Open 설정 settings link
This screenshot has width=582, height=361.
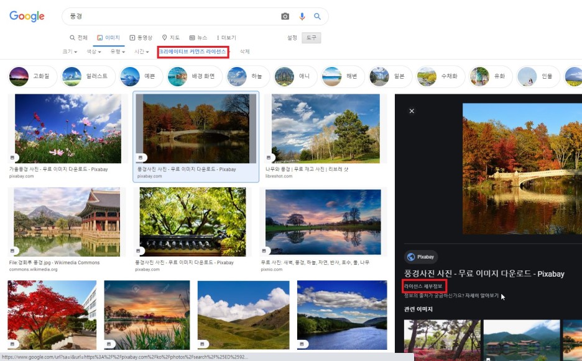[x=292, y=38]
